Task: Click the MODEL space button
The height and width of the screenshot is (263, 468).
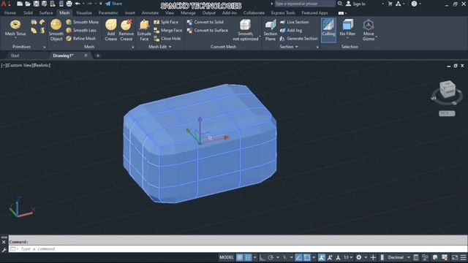Action: coord(227,257)
